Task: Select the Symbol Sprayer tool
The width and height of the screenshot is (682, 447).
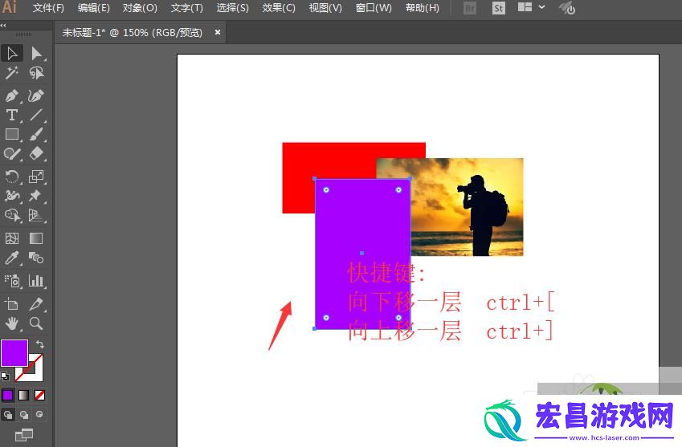Action: pyautogui.click(x=12, y=281)
